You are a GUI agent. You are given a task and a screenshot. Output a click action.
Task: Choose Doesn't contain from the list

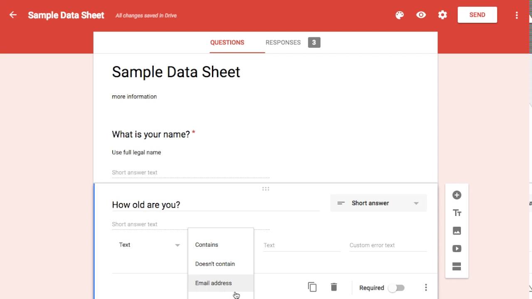coord(221,264)
